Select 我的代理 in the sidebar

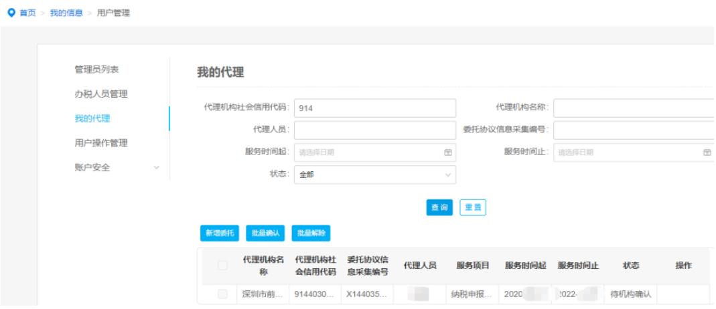(92, 119)
